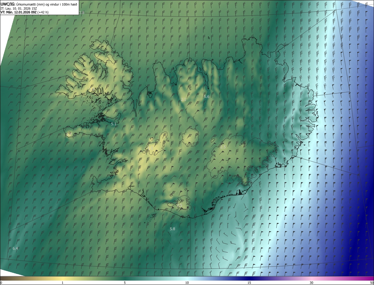This screenshot has height=285, width=374.
Task: Click the 'UWC/IG:' title heading
Action: [x=8, y=4]
